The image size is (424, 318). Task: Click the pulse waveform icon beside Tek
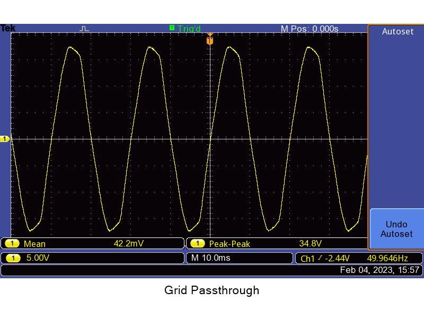84,29
